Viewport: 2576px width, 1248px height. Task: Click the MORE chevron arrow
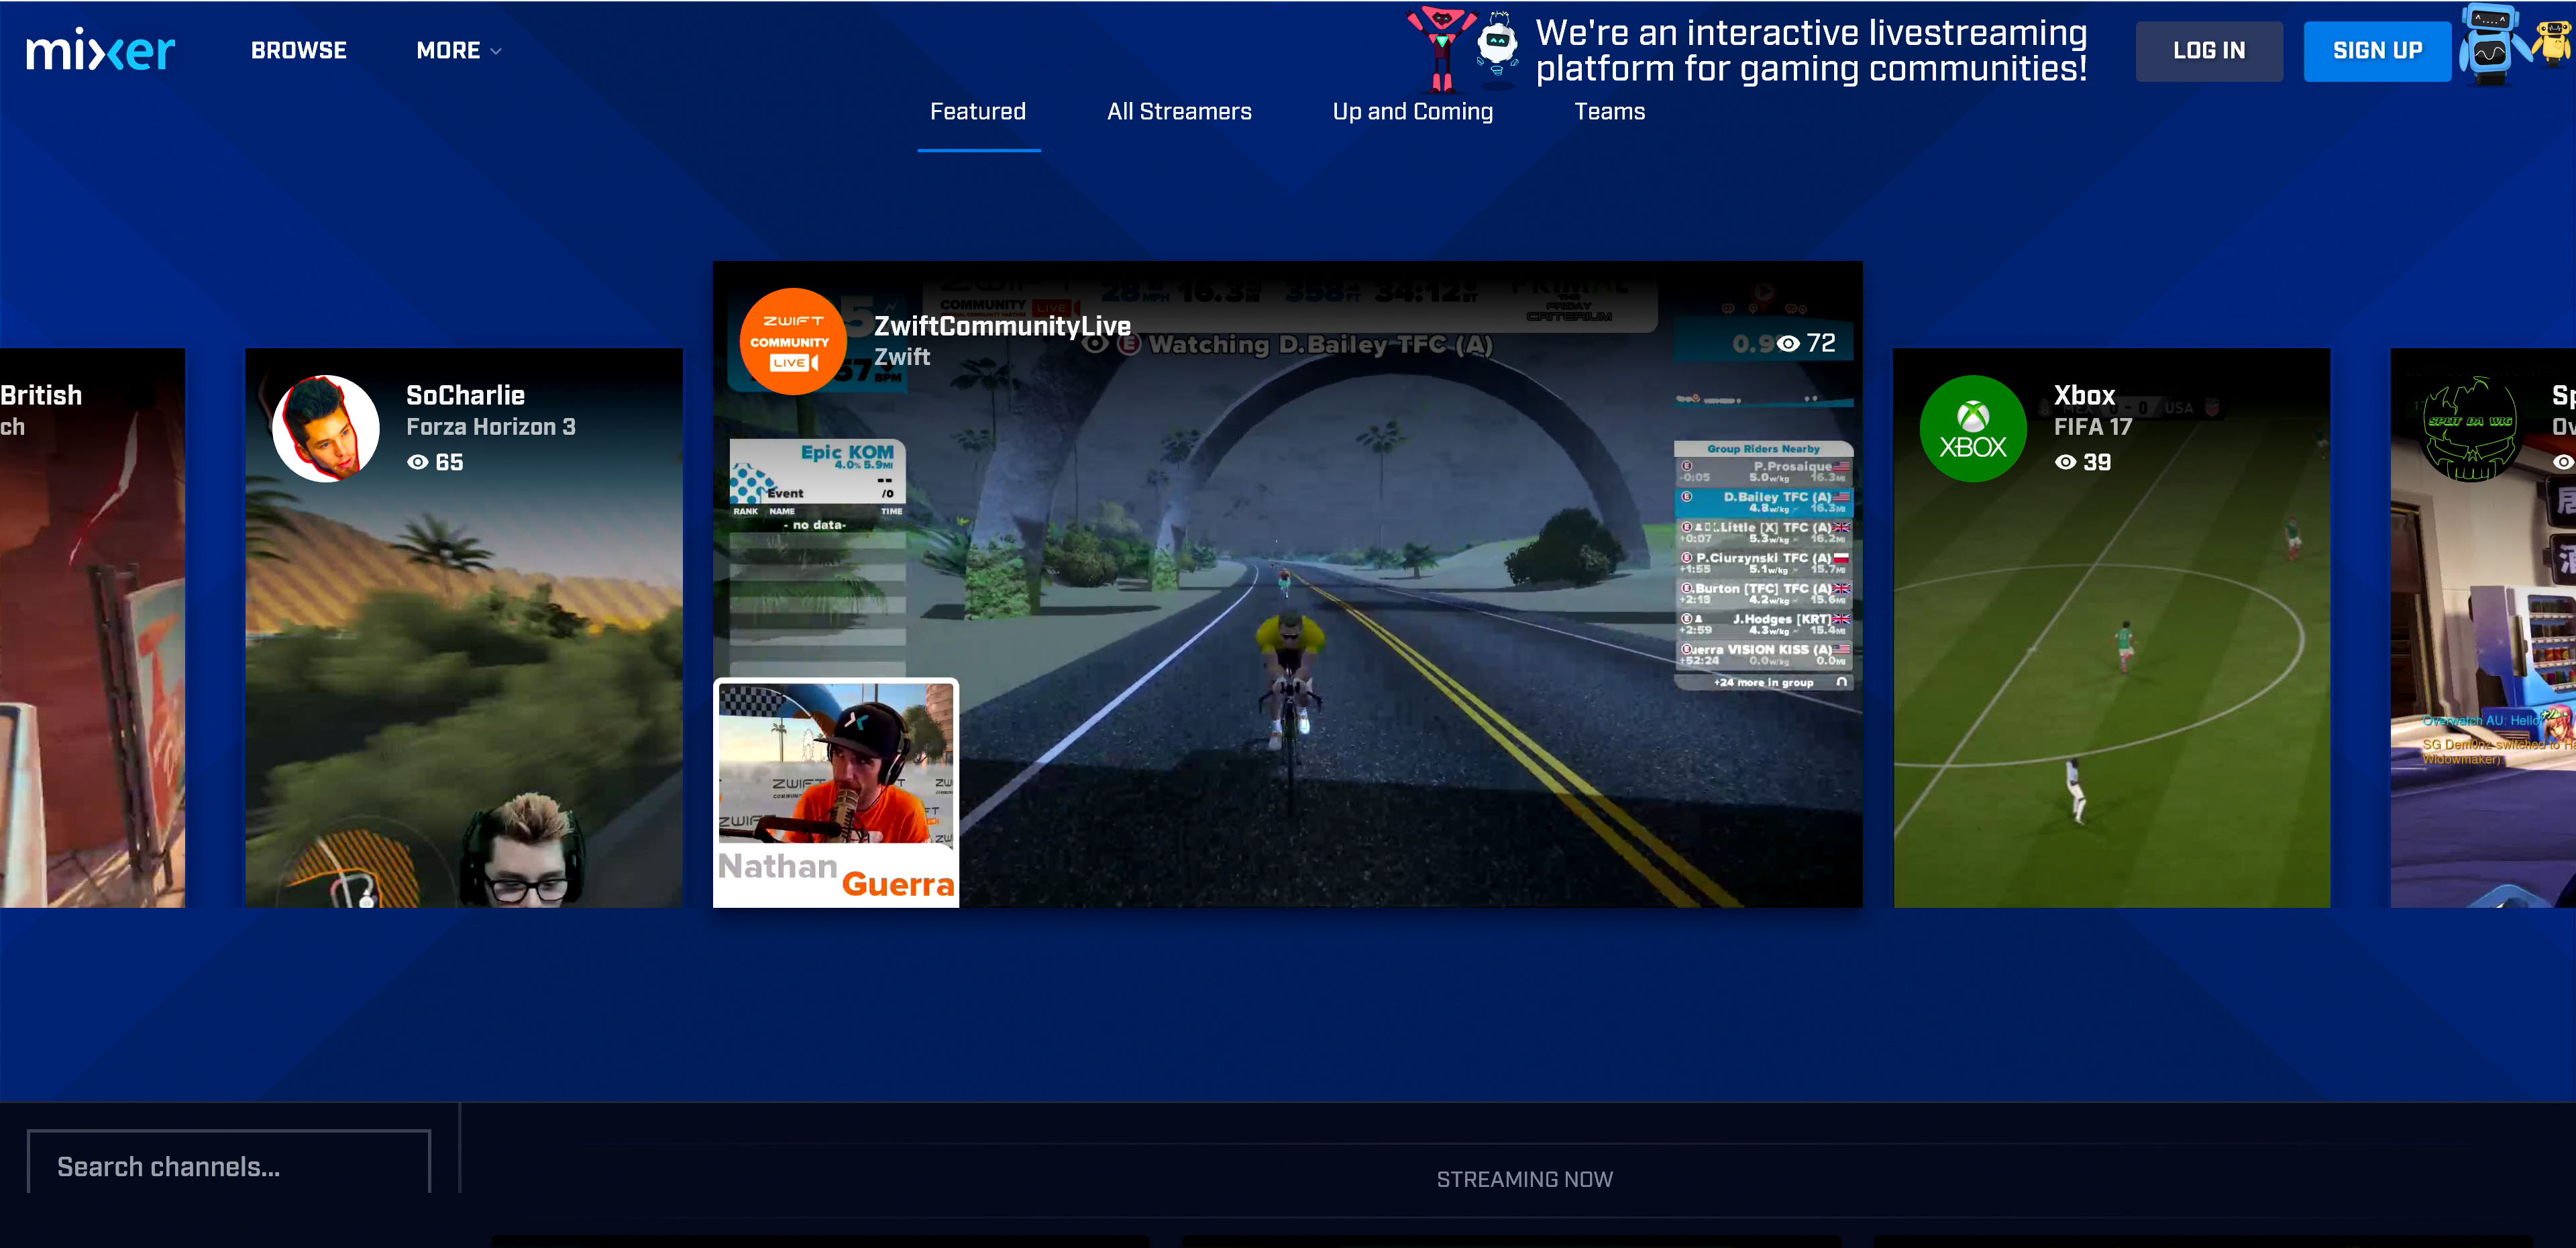click(496, 51)
